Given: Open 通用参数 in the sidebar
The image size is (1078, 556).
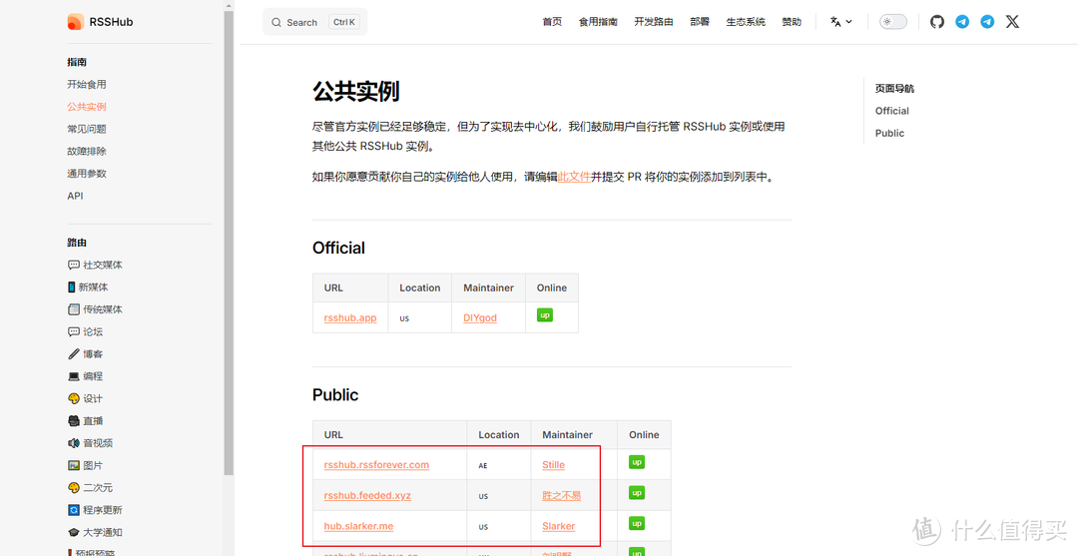Looking at the screenshot, I should click(87, 174).
